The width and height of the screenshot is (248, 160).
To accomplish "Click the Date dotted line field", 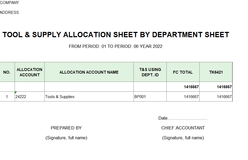I will 187,119.
